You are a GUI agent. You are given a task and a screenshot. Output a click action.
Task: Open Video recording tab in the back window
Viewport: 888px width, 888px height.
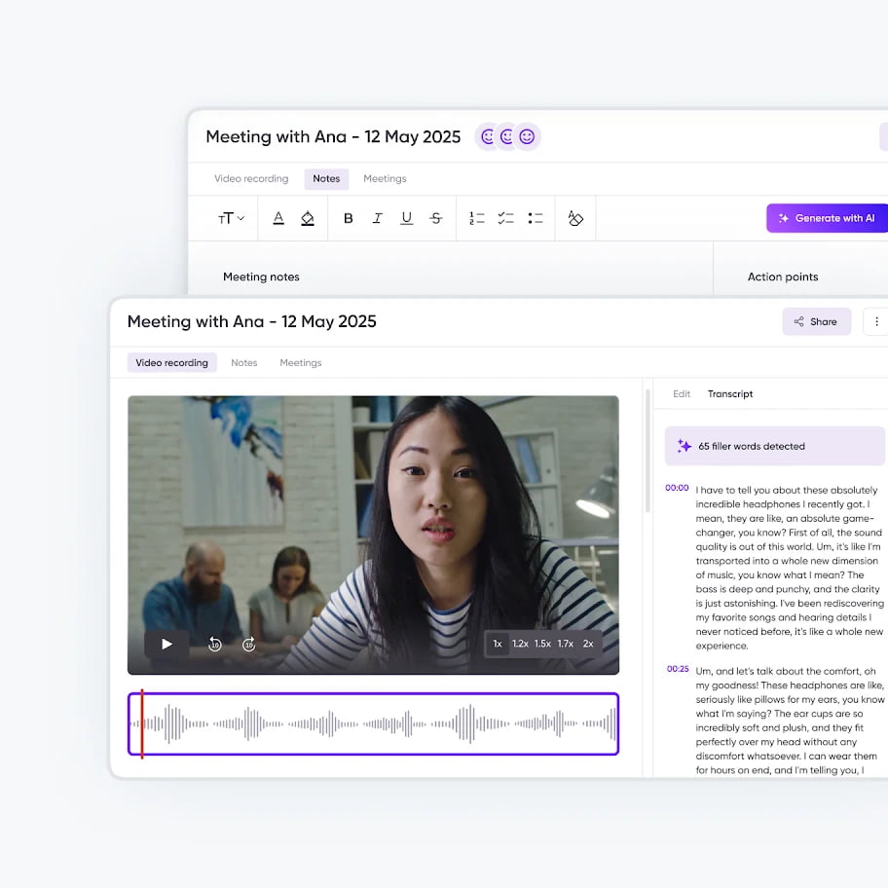(x=251, y=178)
